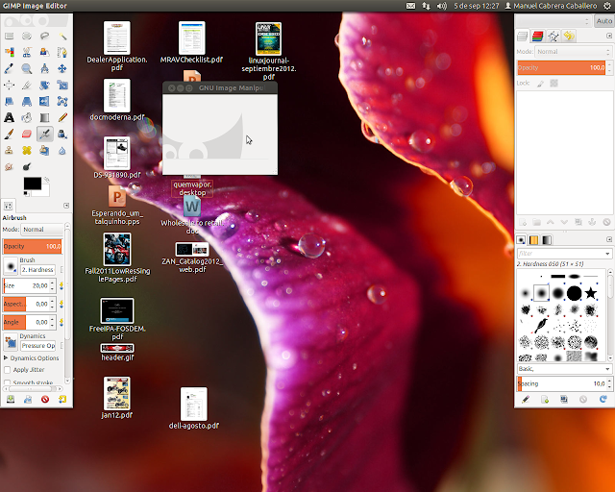Select the Cage Transform tool

click(62, 101)
